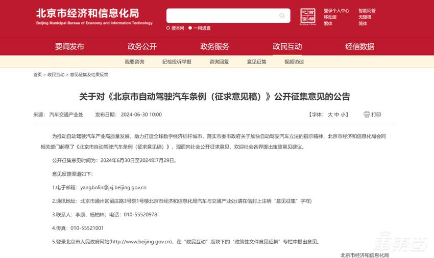Switch to 无障碍 accessibility mode
Image resolution: width=434 pixels, height=258 pixels.
[x=365, y=17]
